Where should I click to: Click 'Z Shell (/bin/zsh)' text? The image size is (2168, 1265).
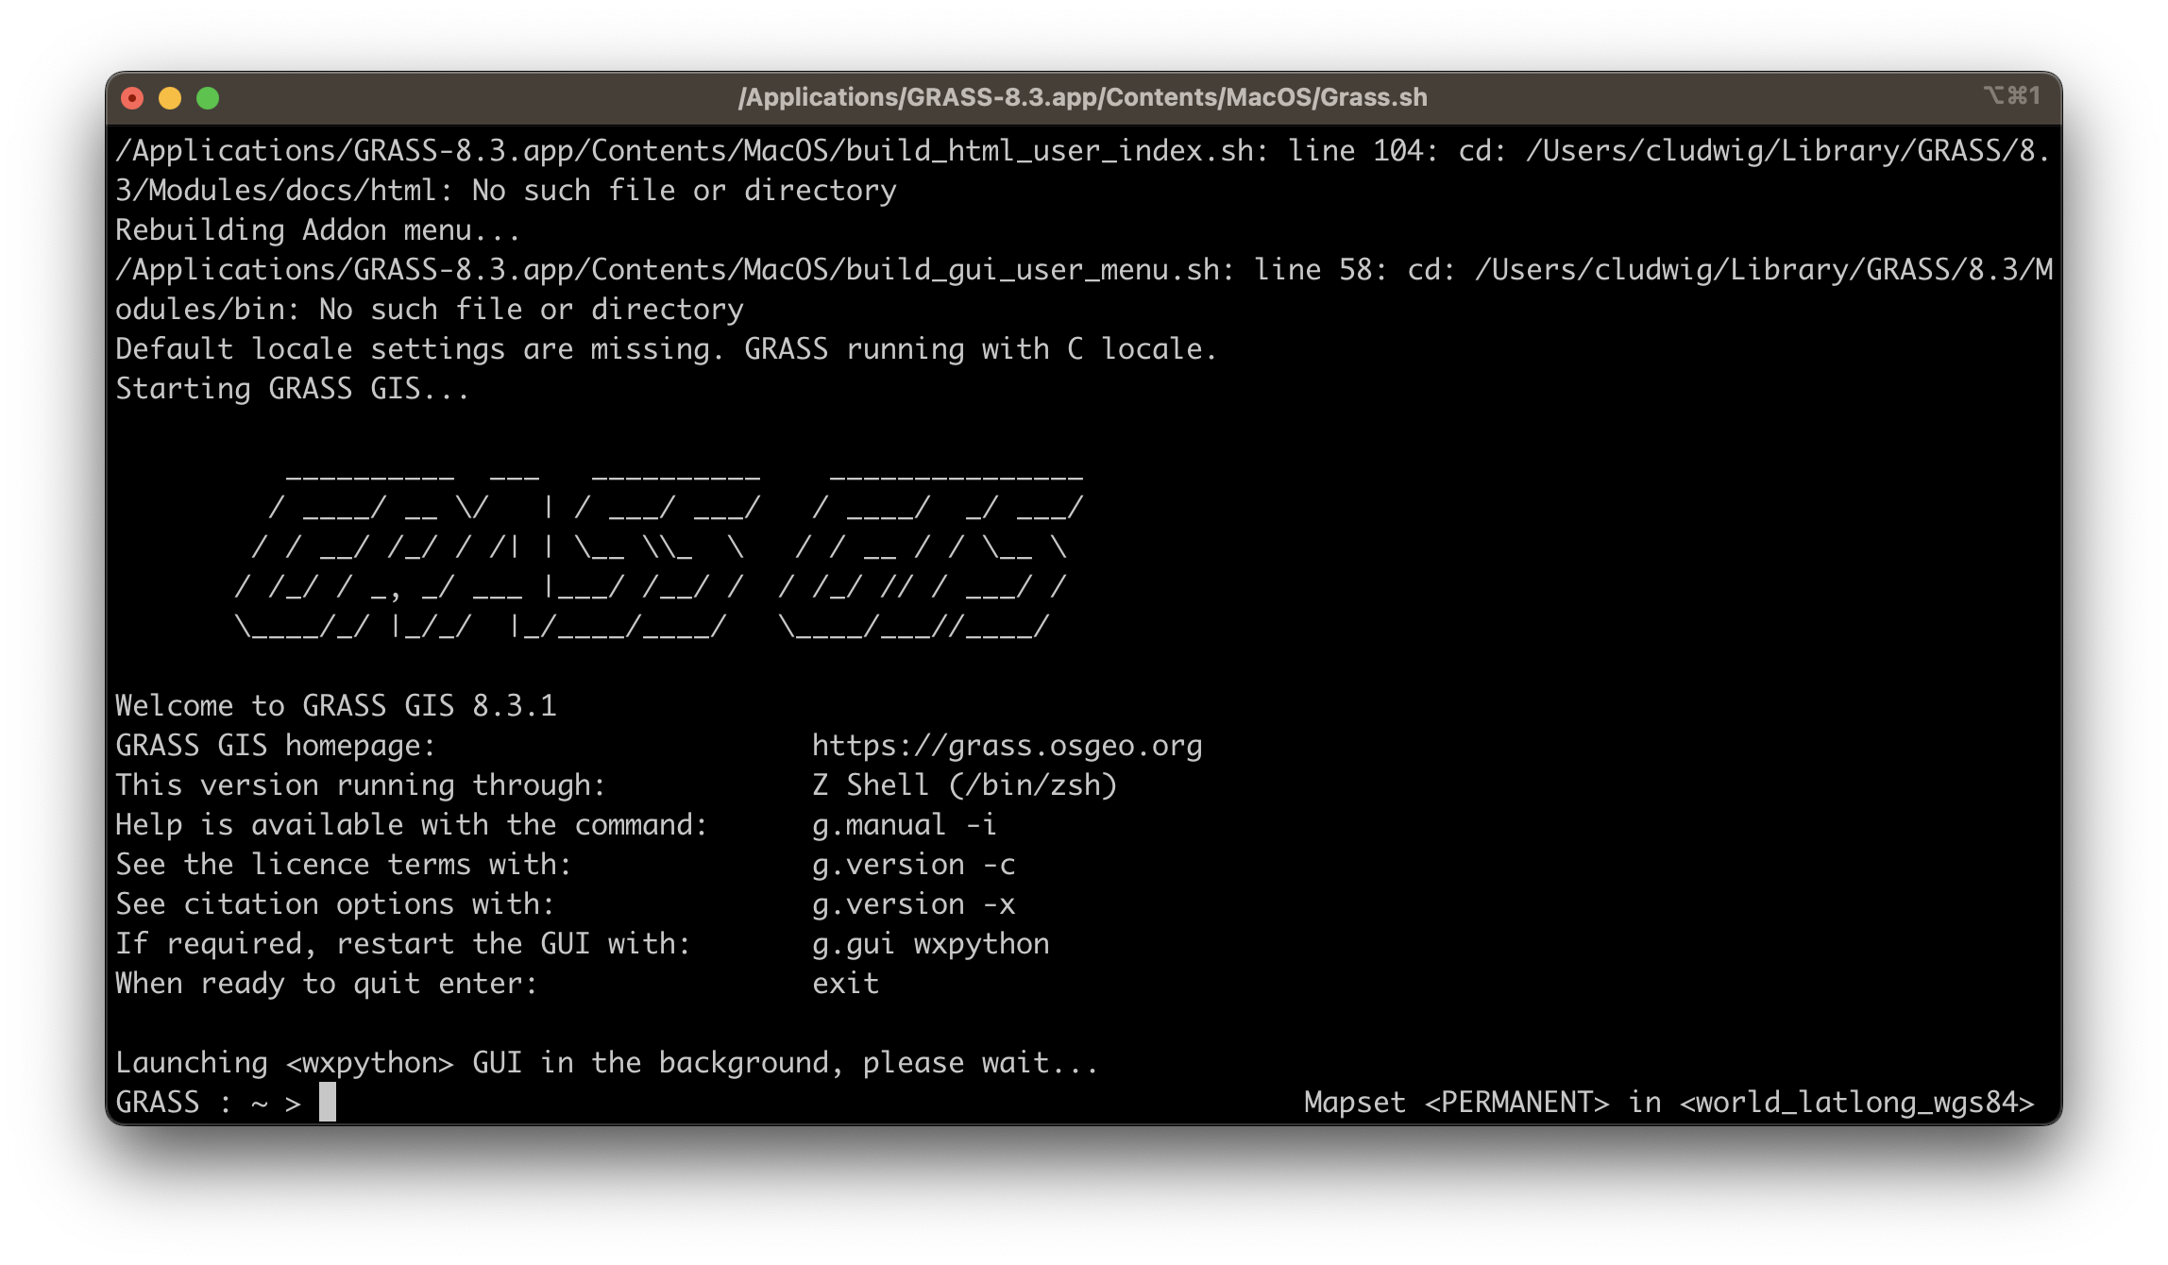pos(964,785)
